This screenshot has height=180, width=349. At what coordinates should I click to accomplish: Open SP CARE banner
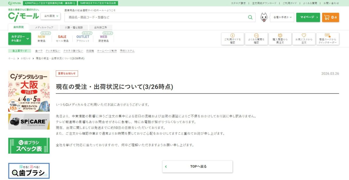[x=29, y=121]
